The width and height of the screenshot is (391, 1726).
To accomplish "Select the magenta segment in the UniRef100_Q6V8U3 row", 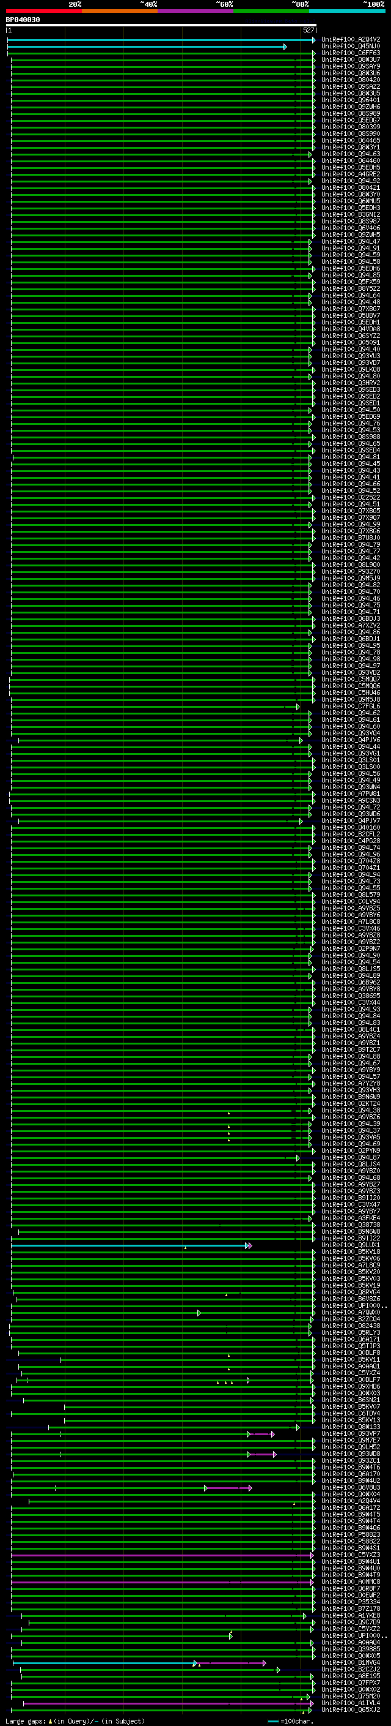I will coord(229,1488).
